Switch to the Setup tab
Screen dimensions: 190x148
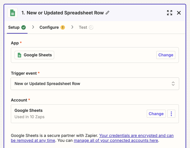pos(14,27)
